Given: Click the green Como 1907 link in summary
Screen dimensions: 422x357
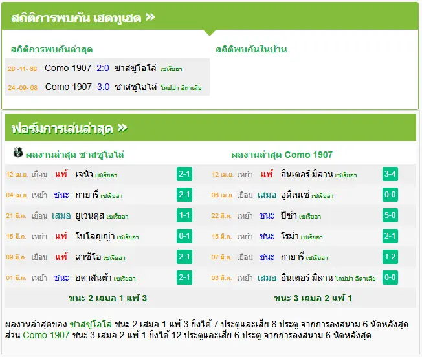Looking at the screenshot, I should point(47,335).
